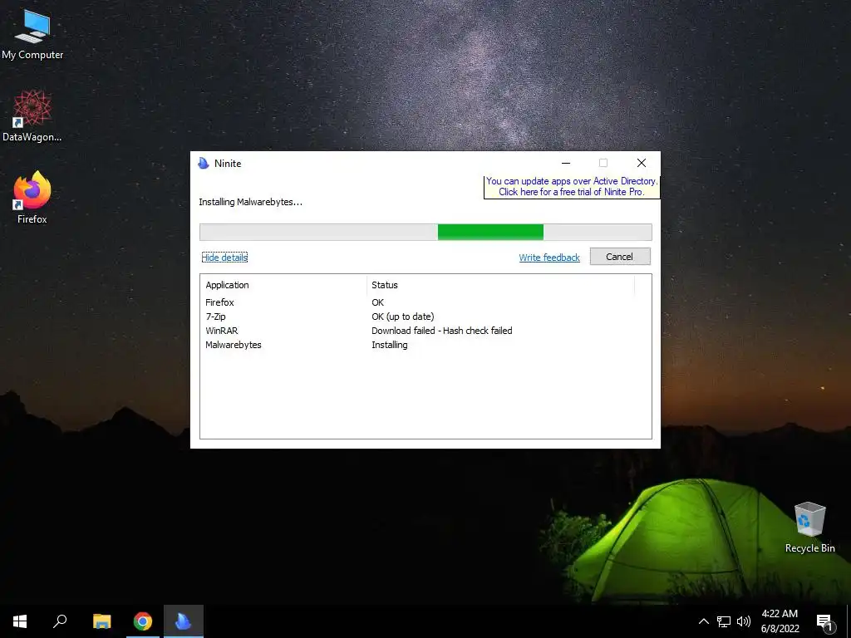Minimize the Ninite window
Screen dimensions: 851x638
click(x=566, y=163)
